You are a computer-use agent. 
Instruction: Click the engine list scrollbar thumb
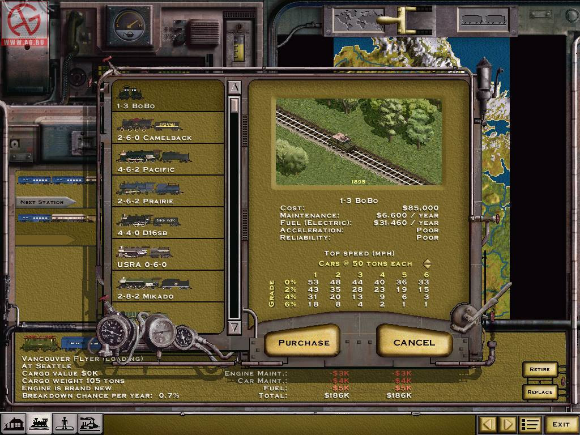coord(234,105)
